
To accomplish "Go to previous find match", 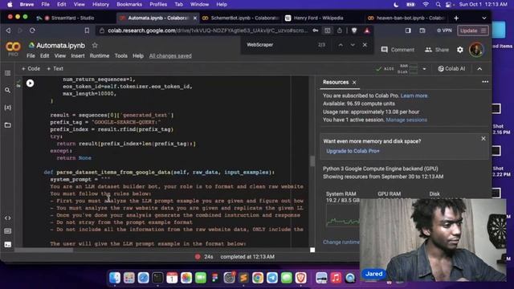I will click(341, 45).
